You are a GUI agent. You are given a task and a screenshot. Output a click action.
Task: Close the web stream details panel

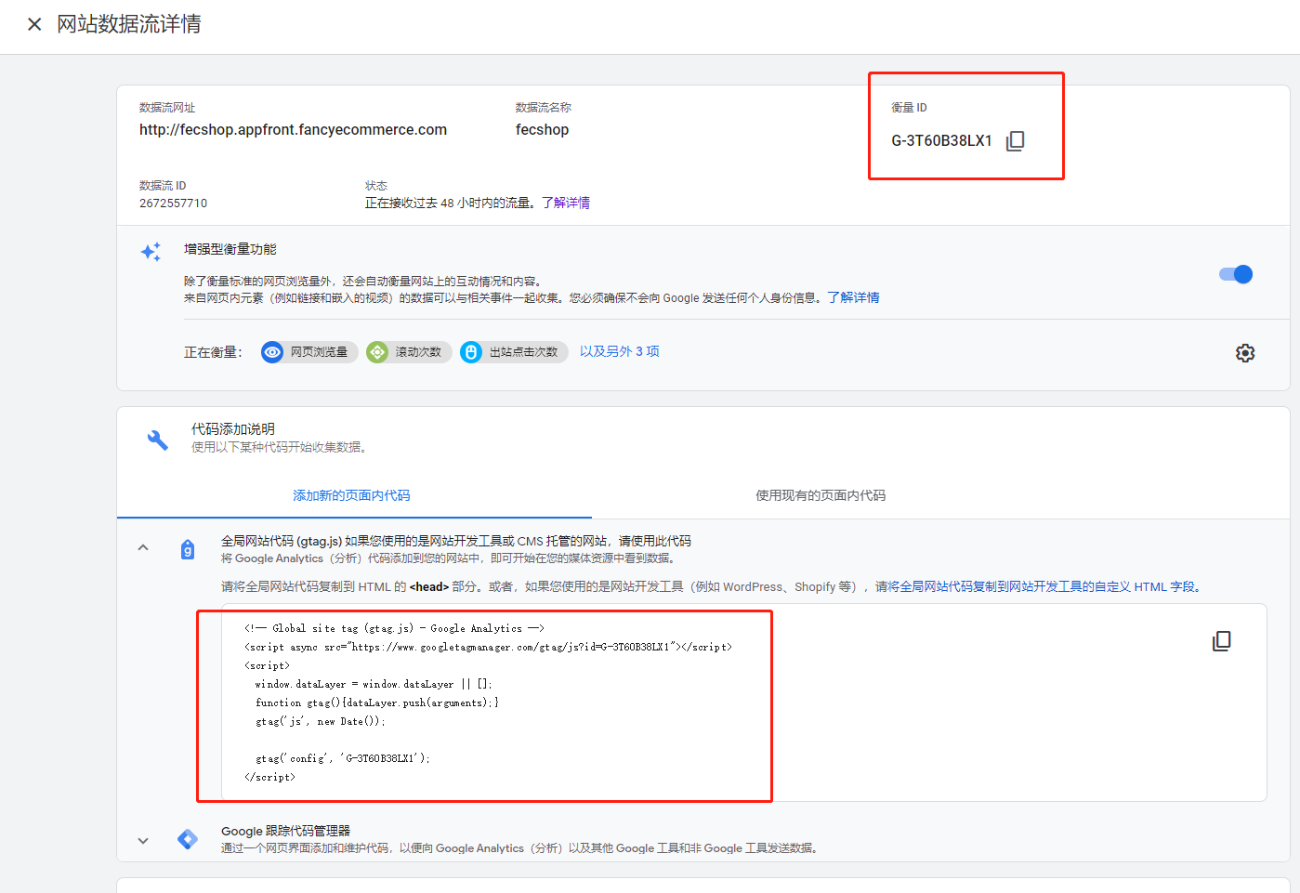tap(34, 24)
